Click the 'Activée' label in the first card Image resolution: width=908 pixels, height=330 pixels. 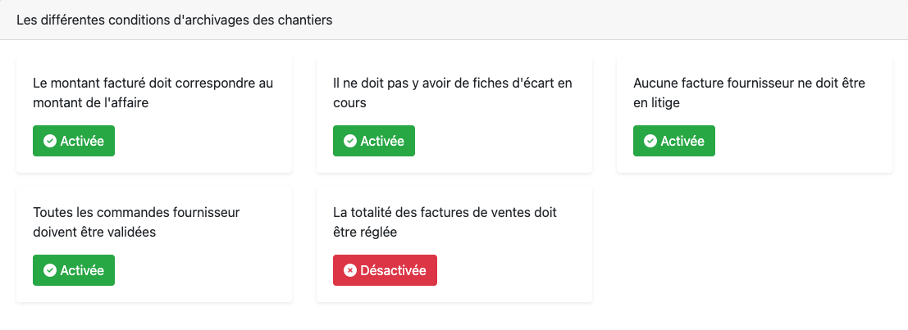coord(82,141)
